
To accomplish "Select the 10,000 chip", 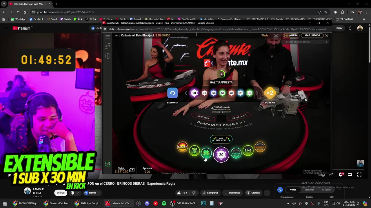I will tap(250, 93).
